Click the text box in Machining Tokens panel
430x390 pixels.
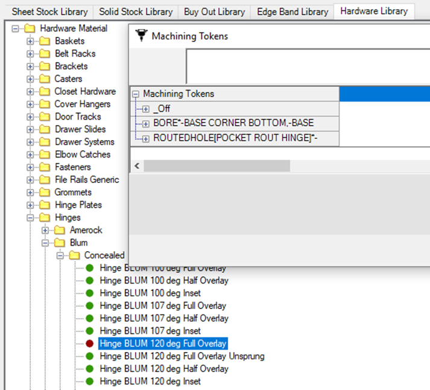tap(308, 66)
